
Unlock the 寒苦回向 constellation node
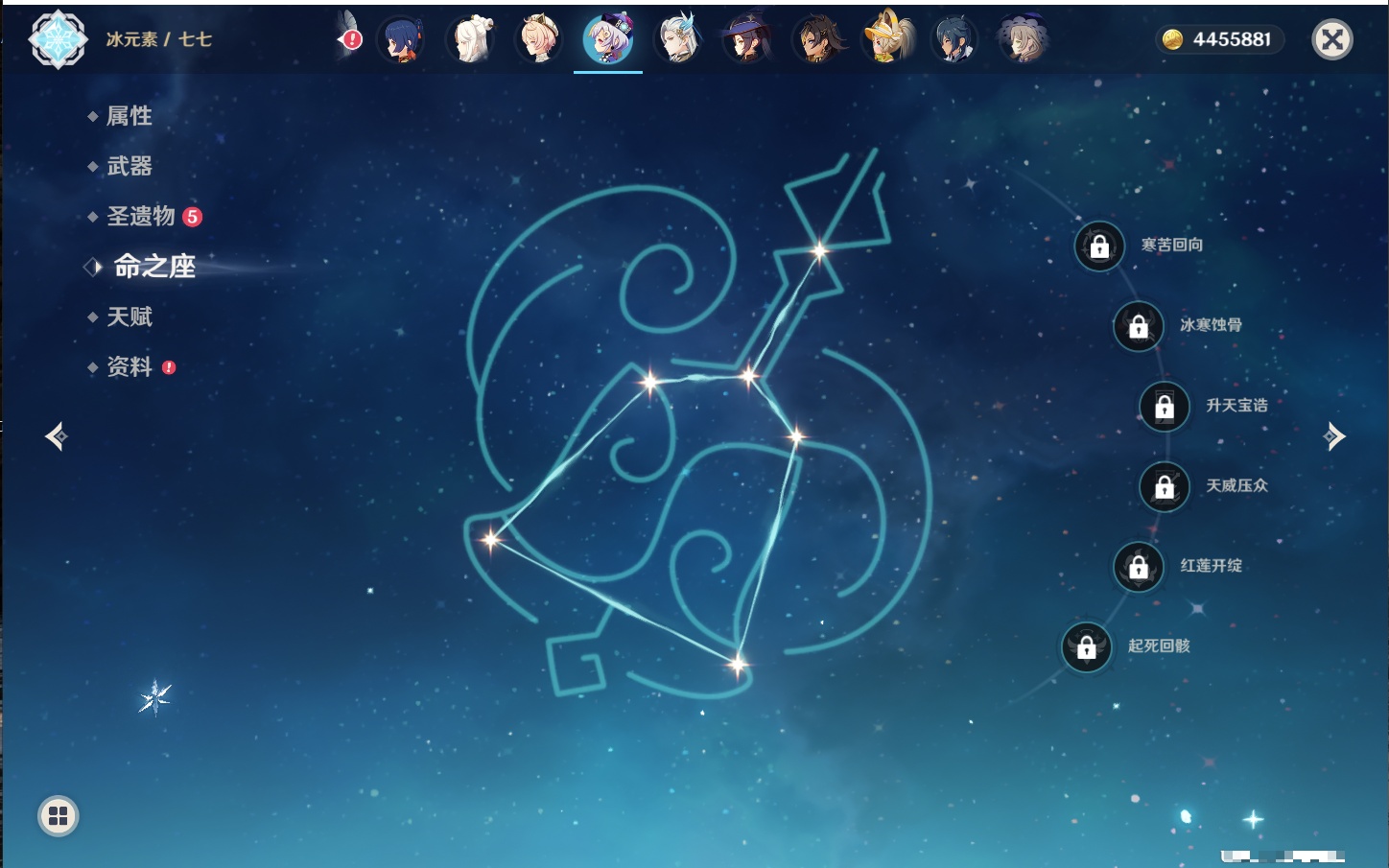[x=1099, y=246]
